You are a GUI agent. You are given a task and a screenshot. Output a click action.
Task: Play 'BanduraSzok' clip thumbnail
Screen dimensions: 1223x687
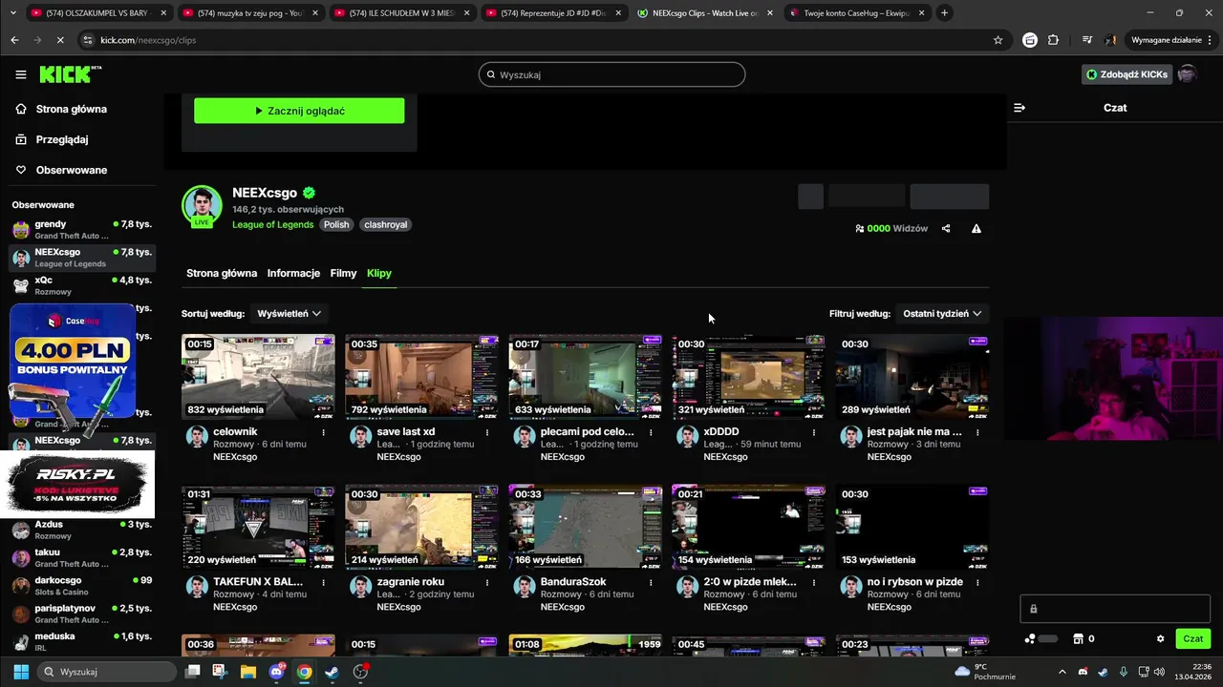coord(585,527)
